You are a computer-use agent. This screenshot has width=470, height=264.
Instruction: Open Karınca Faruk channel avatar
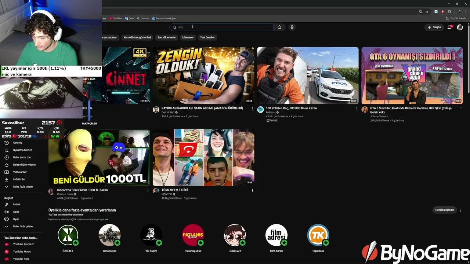tap(51, 191)
